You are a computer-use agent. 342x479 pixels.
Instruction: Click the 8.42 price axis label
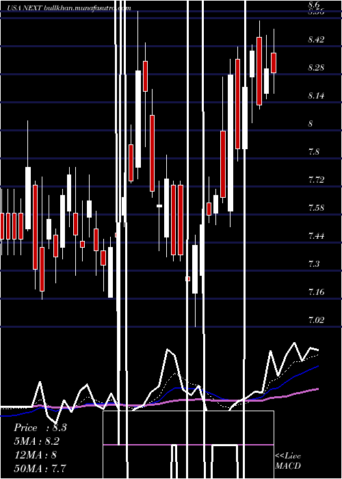pos(316,40)
